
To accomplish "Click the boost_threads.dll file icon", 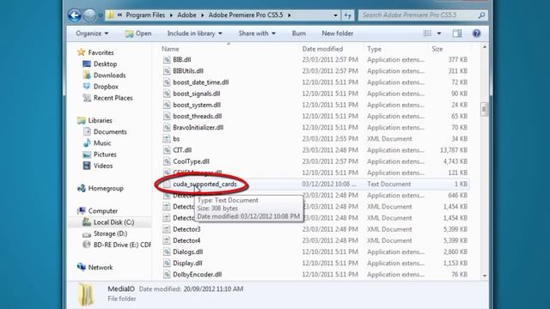I will click(x=167, y=116).
